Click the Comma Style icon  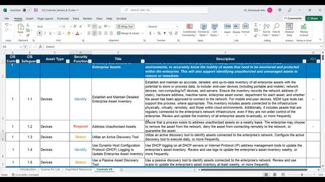pyautogui.click(x=165, y=33)
